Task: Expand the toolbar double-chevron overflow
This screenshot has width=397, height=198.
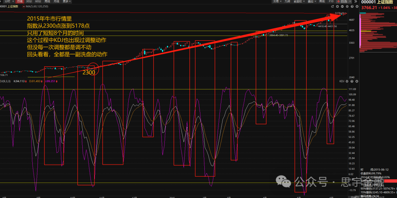Action: coord(355,1)
